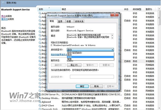161x110 pixels.
Task: Click the 恢复(R) button in the dialog
Action: (106, 65)
